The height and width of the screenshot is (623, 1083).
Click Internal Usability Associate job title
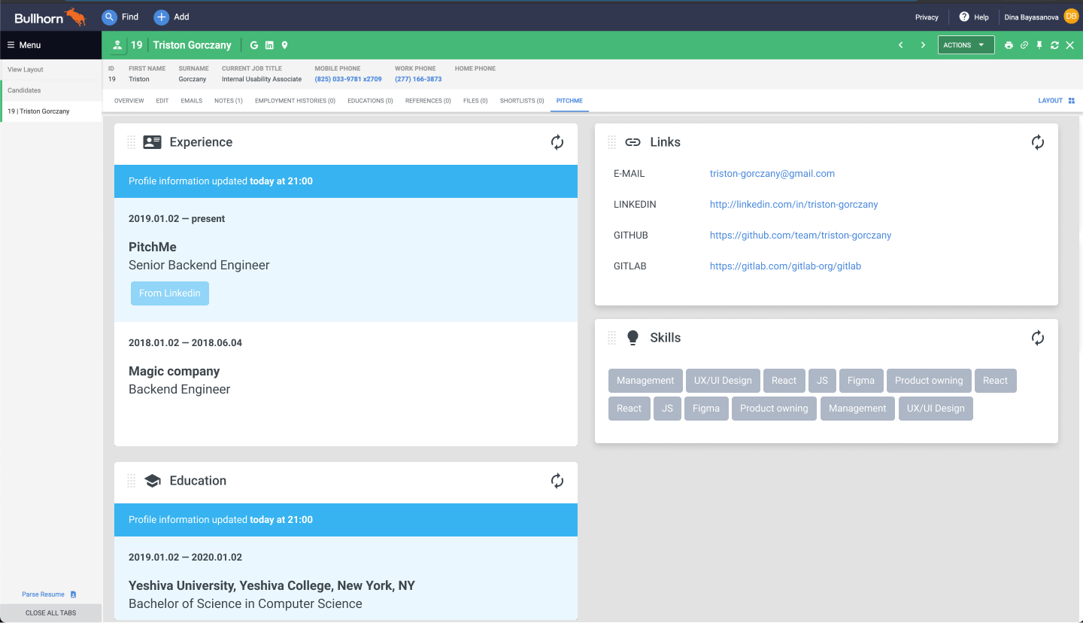[262, 79]
